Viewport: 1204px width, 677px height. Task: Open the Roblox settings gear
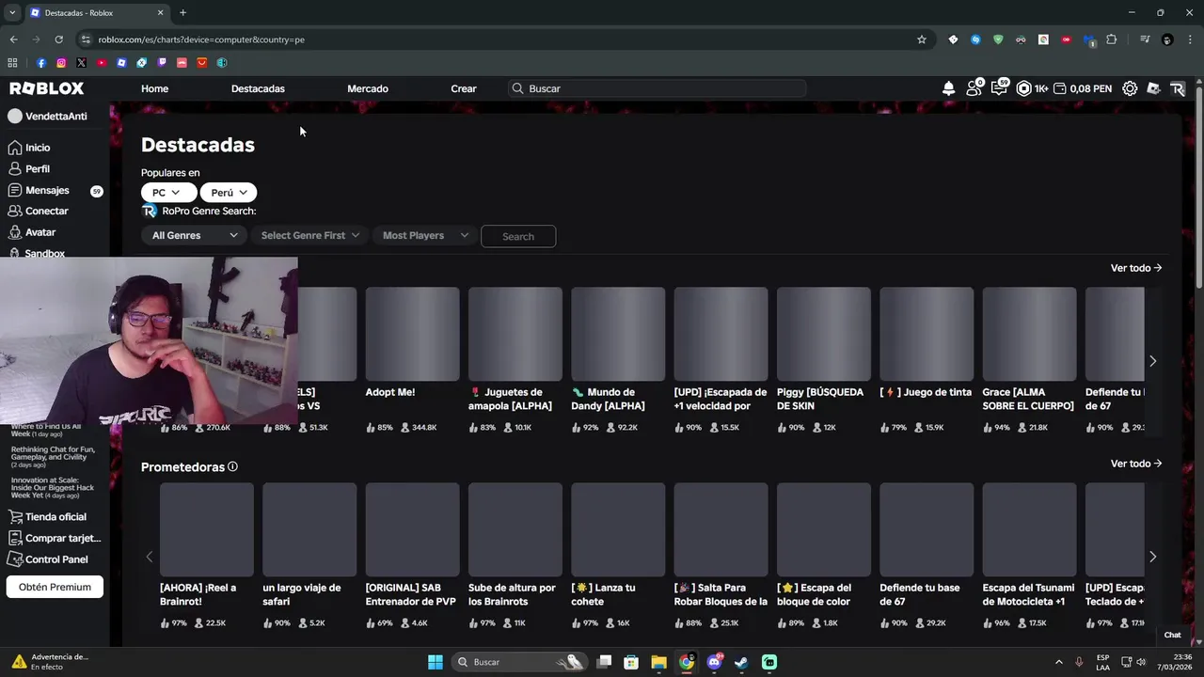click(x=1130, y=88)
